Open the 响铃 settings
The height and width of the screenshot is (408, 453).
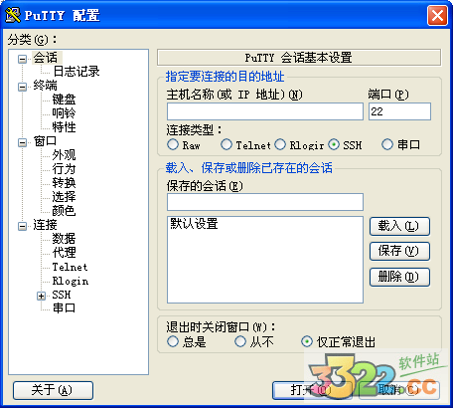coord(64,113)
